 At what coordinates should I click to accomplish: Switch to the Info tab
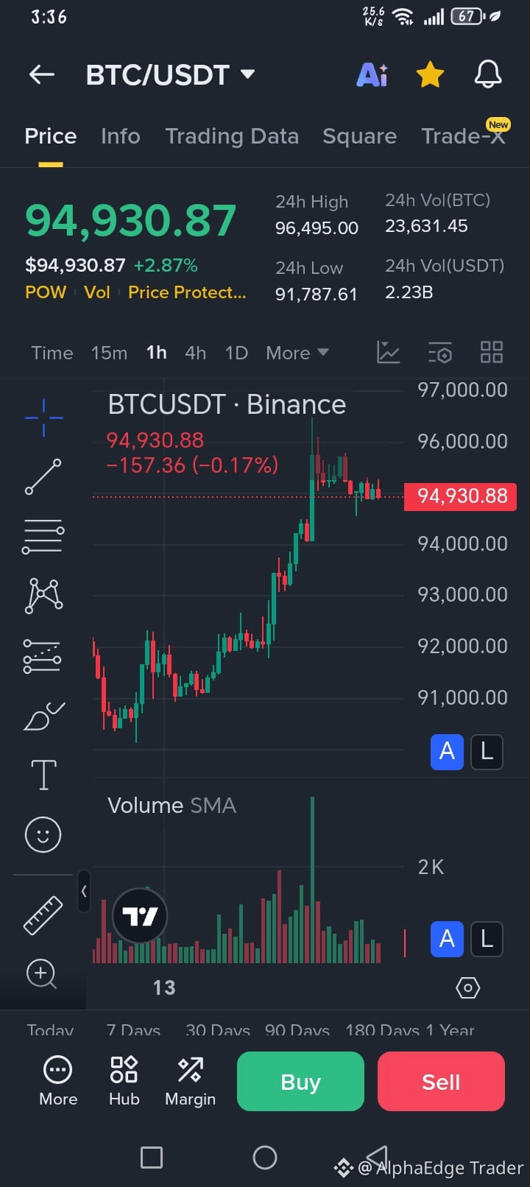120,136
